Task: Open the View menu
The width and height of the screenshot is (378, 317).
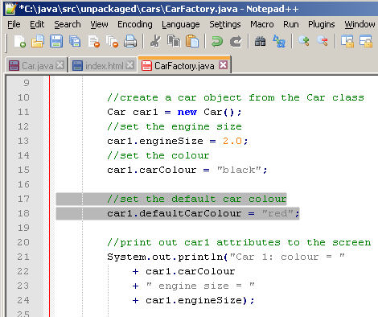Action: [x=99, y=24]
